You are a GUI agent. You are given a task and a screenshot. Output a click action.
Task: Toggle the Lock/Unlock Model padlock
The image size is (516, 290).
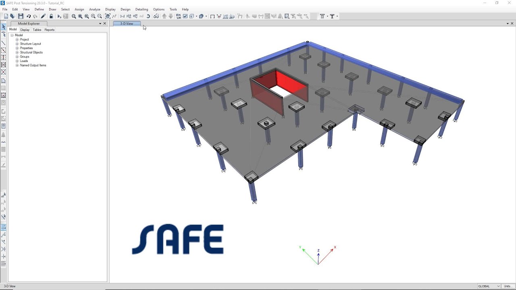[x=51, y=16]
